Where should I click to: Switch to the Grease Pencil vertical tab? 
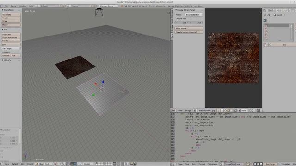172,25
